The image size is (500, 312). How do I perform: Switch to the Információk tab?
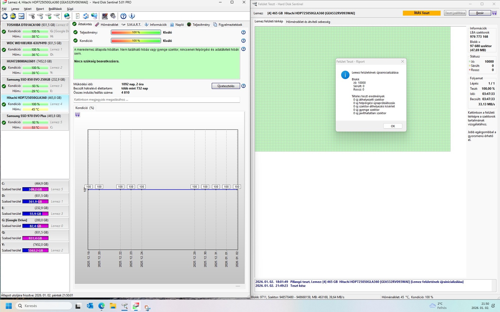tap(155, 25)
